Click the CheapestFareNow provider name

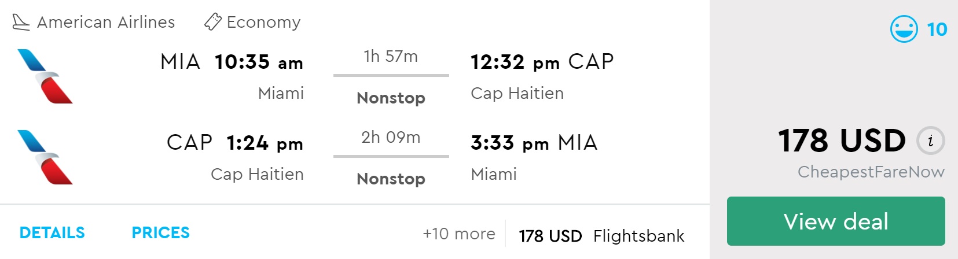[x=871, y=172]
